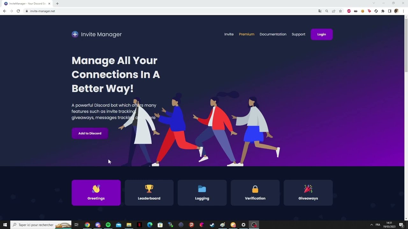Open File Explorer from taskbar
This screenshot has height=229, width=408.
coord(129,225)
